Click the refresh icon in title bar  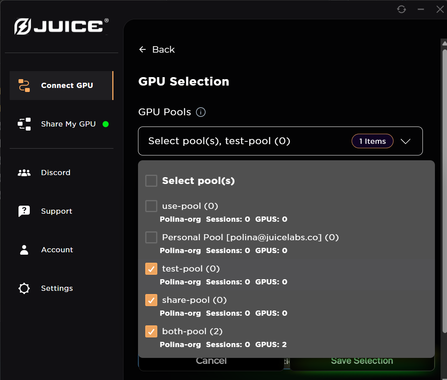[402, 9]
